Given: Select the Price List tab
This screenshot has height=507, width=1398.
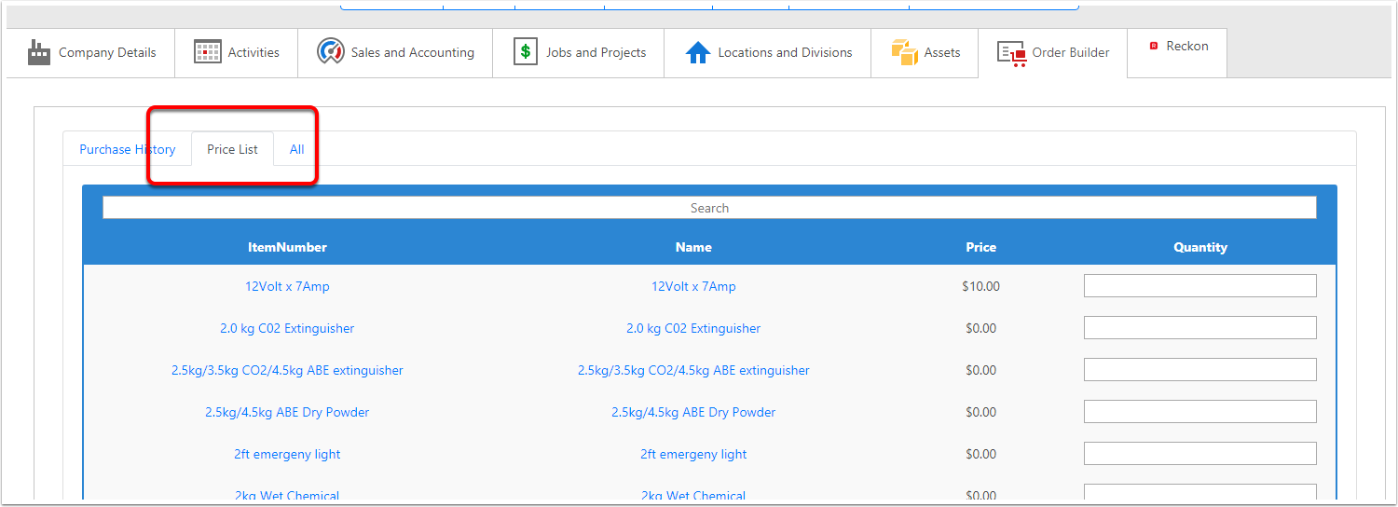Looking at the screenshot, I should point(232,149).
